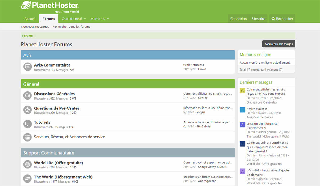This screenshot has height=186, width=320.
Task: Open 'creation d'un forum sur Planethost…' in The World row
Action: 208,177
